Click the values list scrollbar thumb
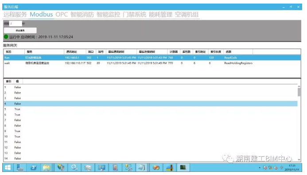This screenshot has height=175, width=307. [x=299, y=92]
